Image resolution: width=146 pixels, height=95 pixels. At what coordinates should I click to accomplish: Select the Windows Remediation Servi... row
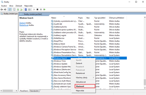pyautogui.click(x=89, y=55)
